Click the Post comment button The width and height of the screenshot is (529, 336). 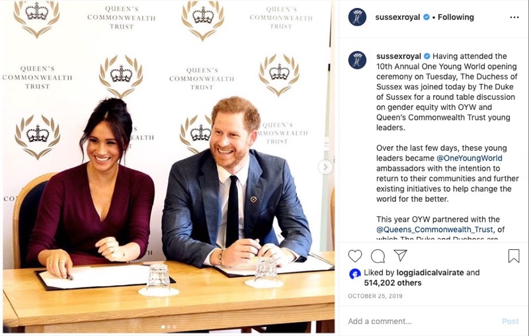(x=510, y=321)
